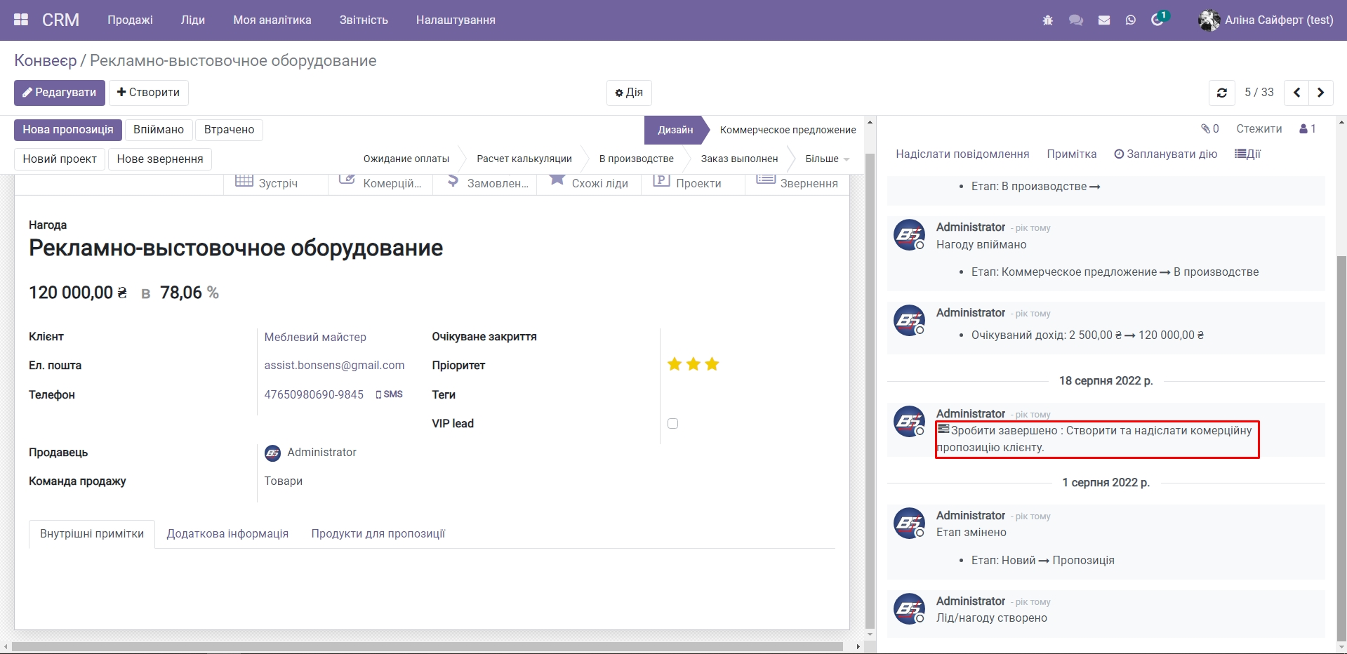Click the SMS icon next to phone
Image resolution: width=1347 pixels, height=654 pixels.
click(389, 394)
